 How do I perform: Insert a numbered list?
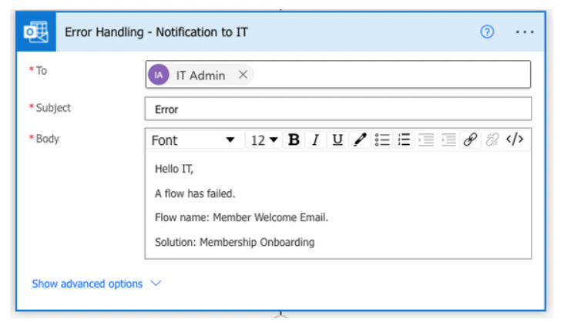[404, 139]
